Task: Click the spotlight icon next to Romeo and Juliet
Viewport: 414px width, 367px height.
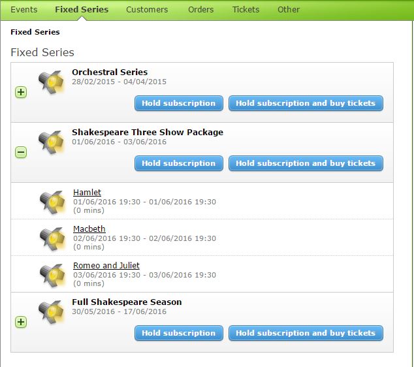Action: (x=52, y=275)
